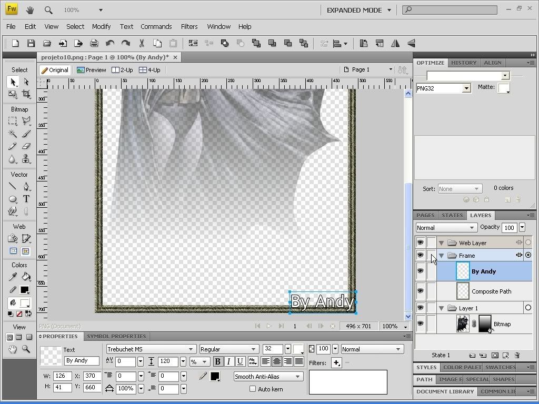
Task: Toggle visibility of the Frame layer
Action: click(420, 255)
